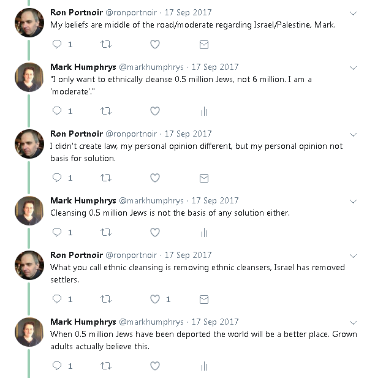Send Ron's 'middle of the road' tweet by direct message

204,45
